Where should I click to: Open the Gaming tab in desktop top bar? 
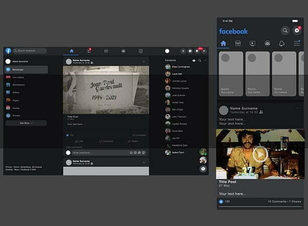tap(141, 51)
